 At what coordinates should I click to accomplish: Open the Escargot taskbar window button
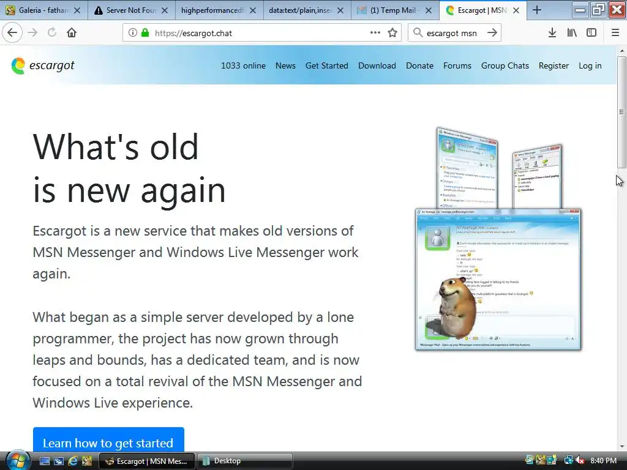[x=146, y=461]
